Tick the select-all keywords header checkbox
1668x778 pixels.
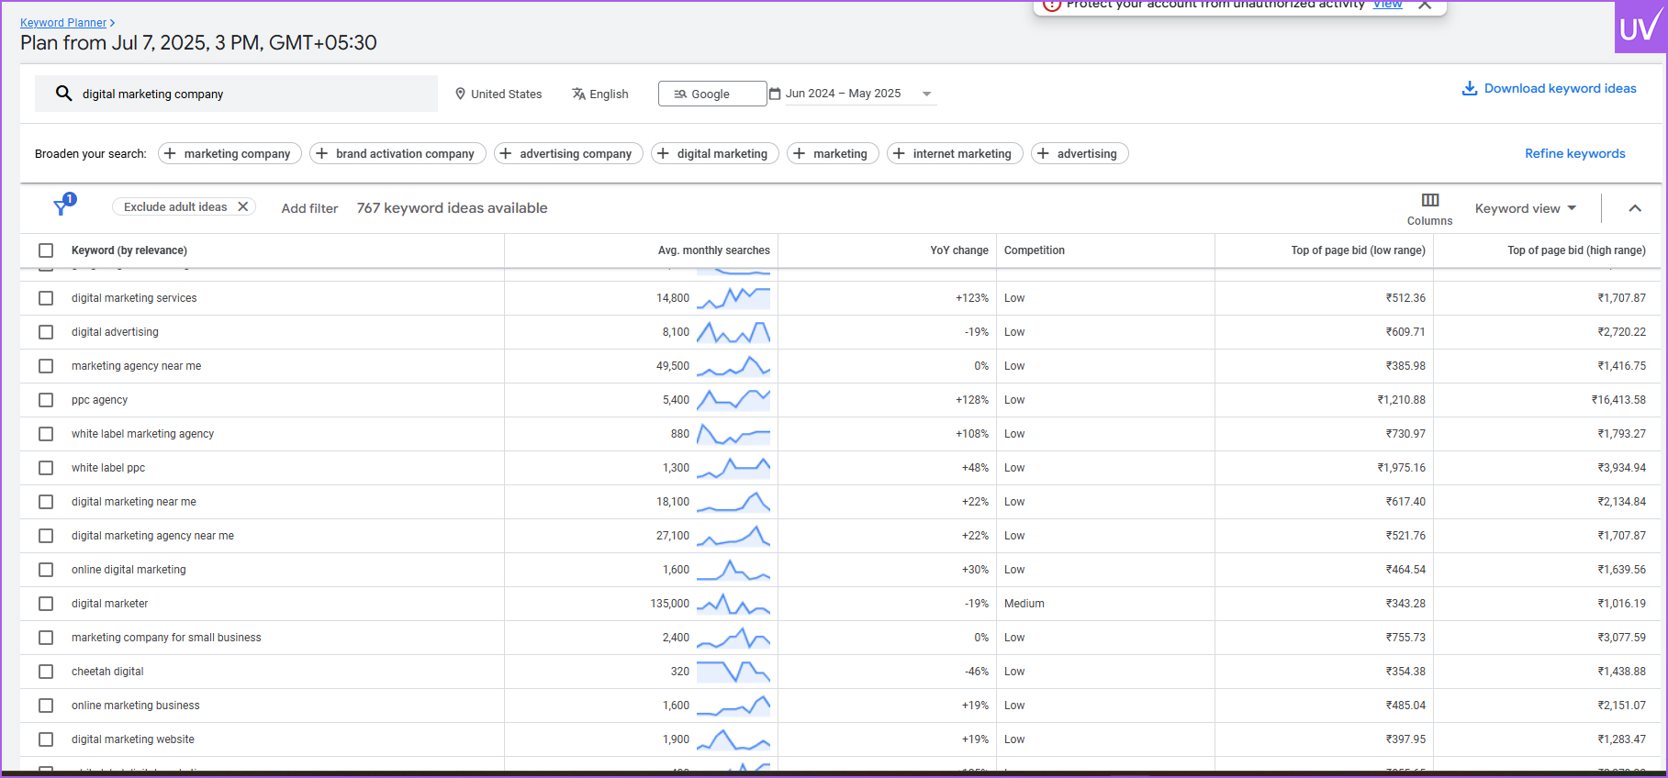tap(46, 250)
